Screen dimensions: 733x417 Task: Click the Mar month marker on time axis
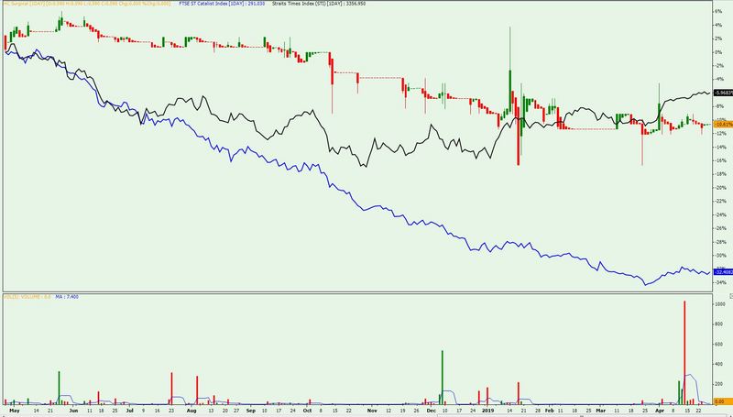(600, 411)
